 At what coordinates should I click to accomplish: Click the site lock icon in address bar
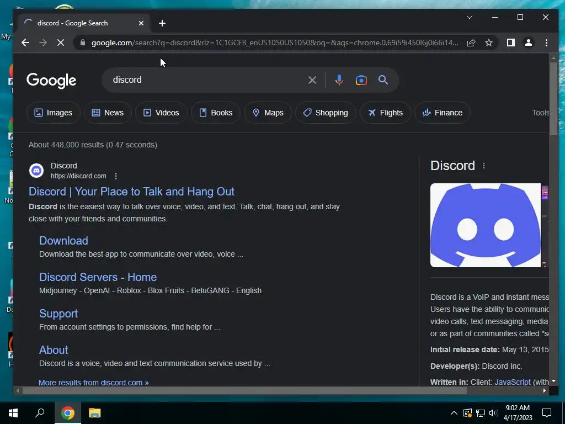[x=83, y=43]
